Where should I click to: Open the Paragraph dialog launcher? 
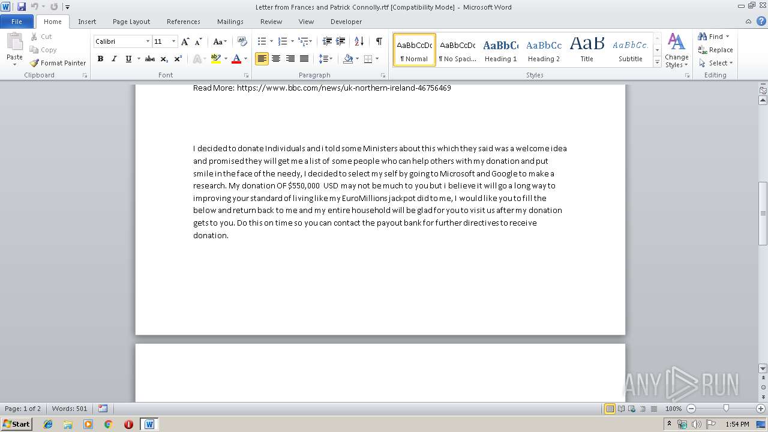(383, 76)
